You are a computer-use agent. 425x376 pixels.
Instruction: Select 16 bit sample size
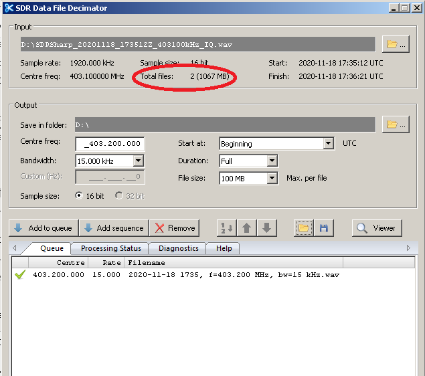(x=80, y=196)
